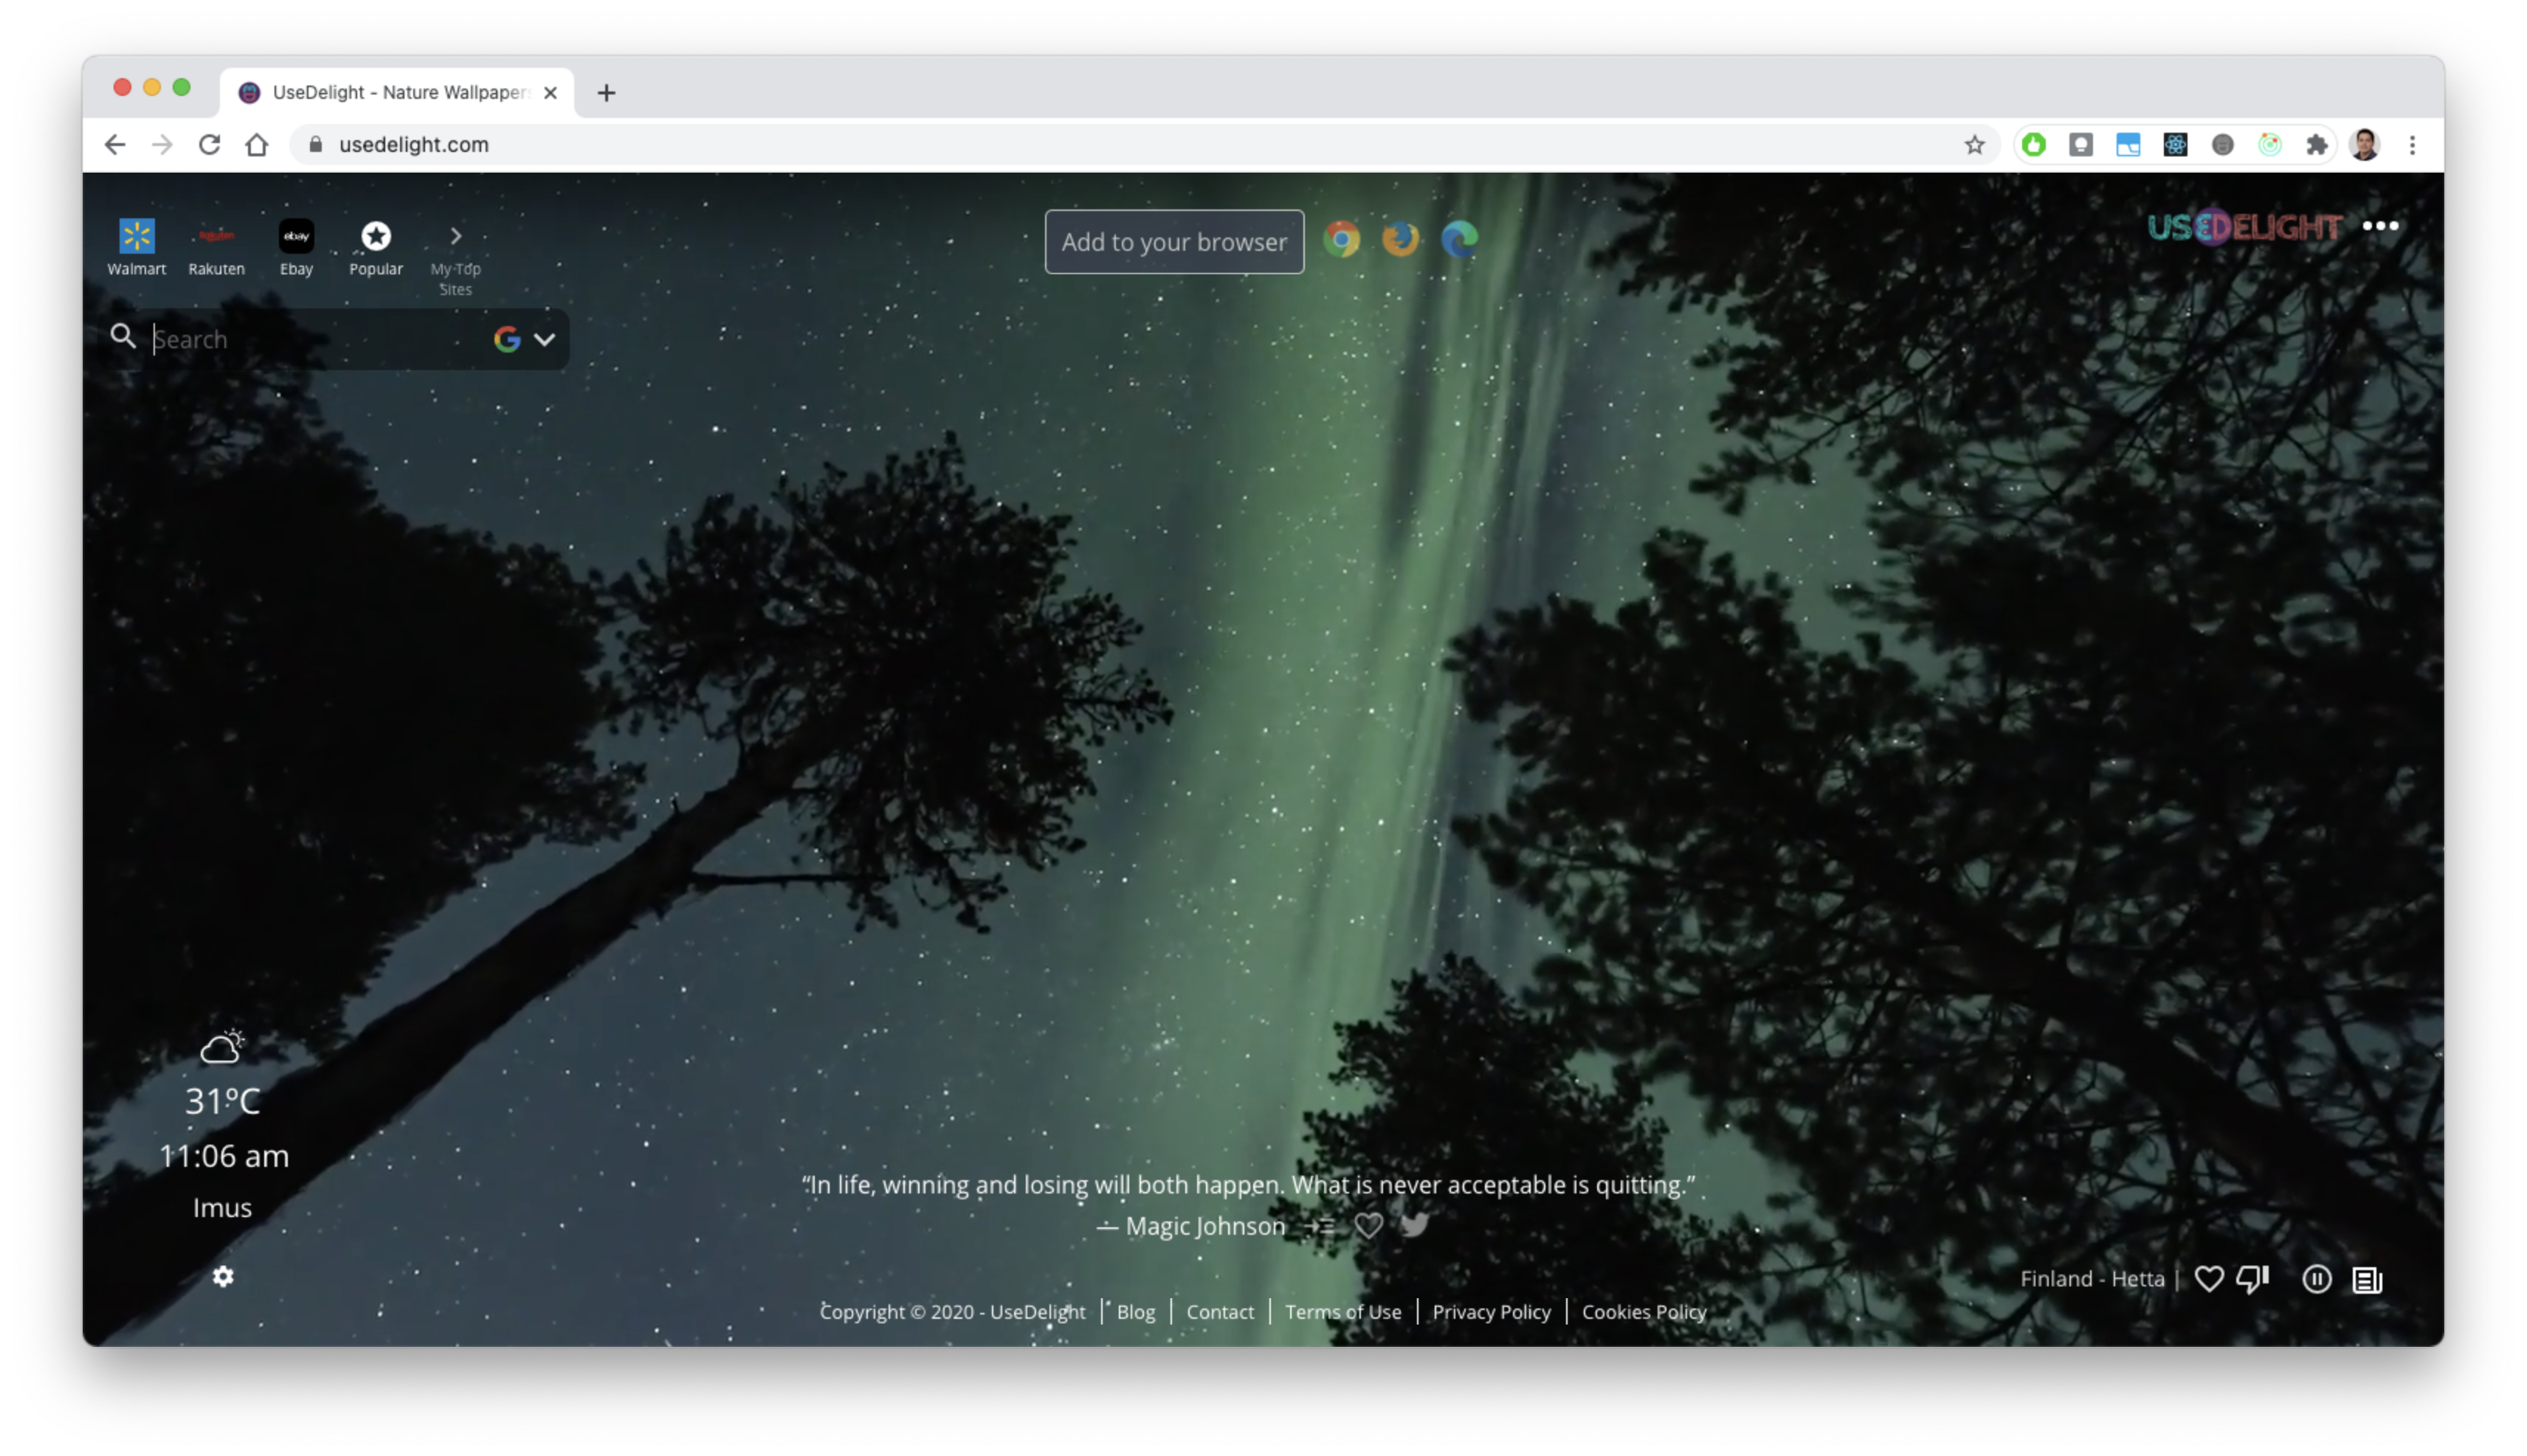This screenshot has width=2527, height=1456.
Task: Select the UseDelight - Nature Wallpaper tab
Action: [396, 93]
